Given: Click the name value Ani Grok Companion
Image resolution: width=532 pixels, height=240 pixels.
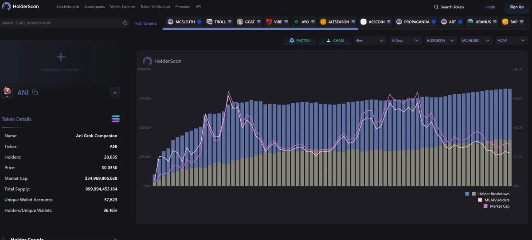Looking at the screenshot, I should (x=97, y=136).
